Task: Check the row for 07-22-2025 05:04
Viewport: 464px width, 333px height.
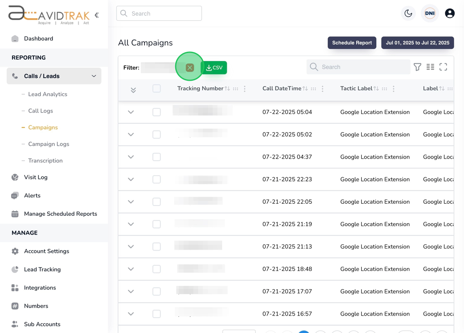Action: tap(157, 112)
